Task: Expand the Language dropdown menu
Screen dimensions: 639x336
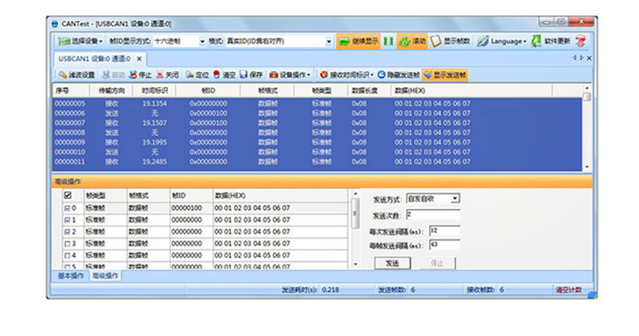Action: [x=525, y=40]
